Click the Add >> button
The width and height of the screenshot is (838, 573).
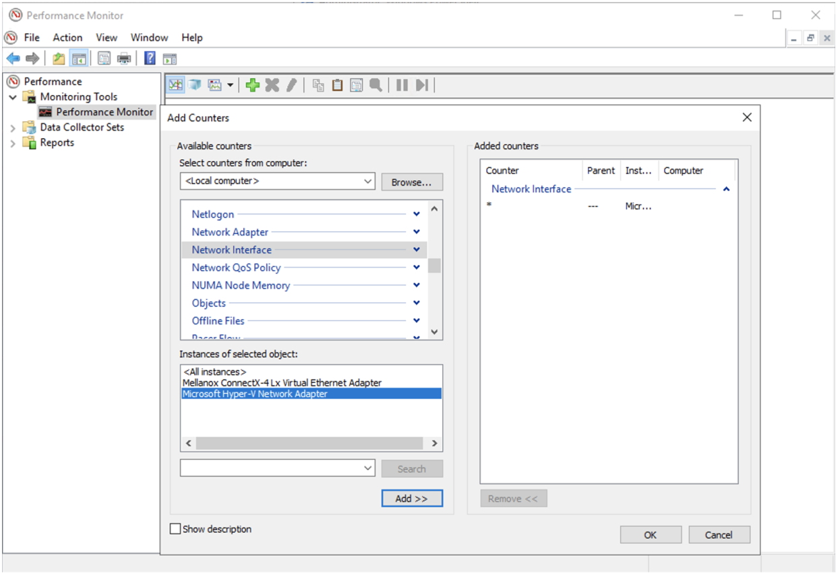(411, 499)
